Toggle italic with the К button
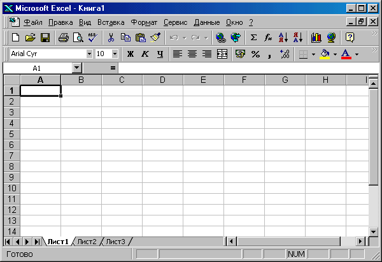The image size is (382, 262). coord(145,54)
